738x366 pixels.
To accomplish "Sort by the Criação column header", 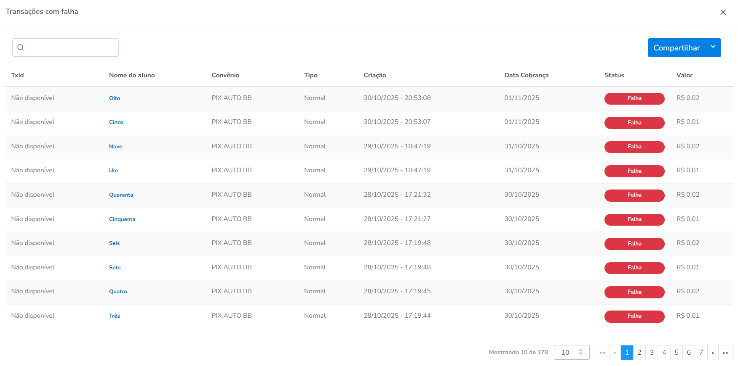I will click(x=374, y=75).
